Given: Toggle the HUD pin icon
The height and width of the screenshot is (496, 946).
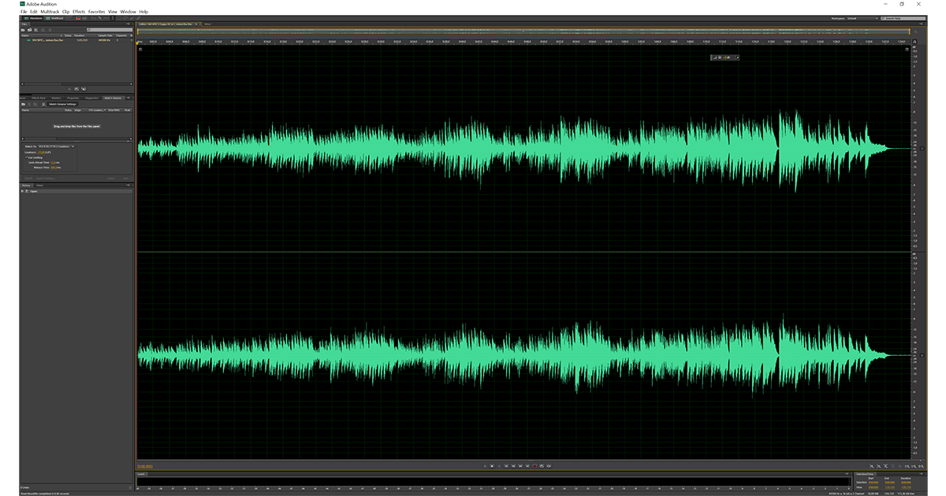Looking at the screenshot, I should 738,57.
